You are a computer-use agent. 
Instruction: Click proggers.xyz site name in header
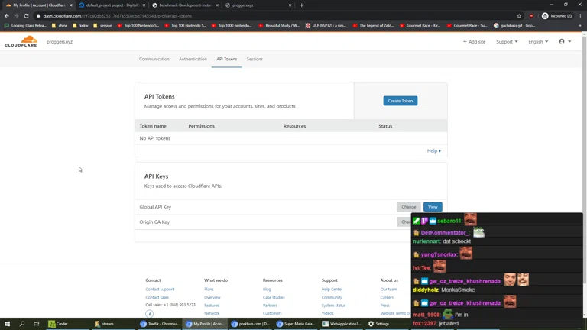point(60,41)
